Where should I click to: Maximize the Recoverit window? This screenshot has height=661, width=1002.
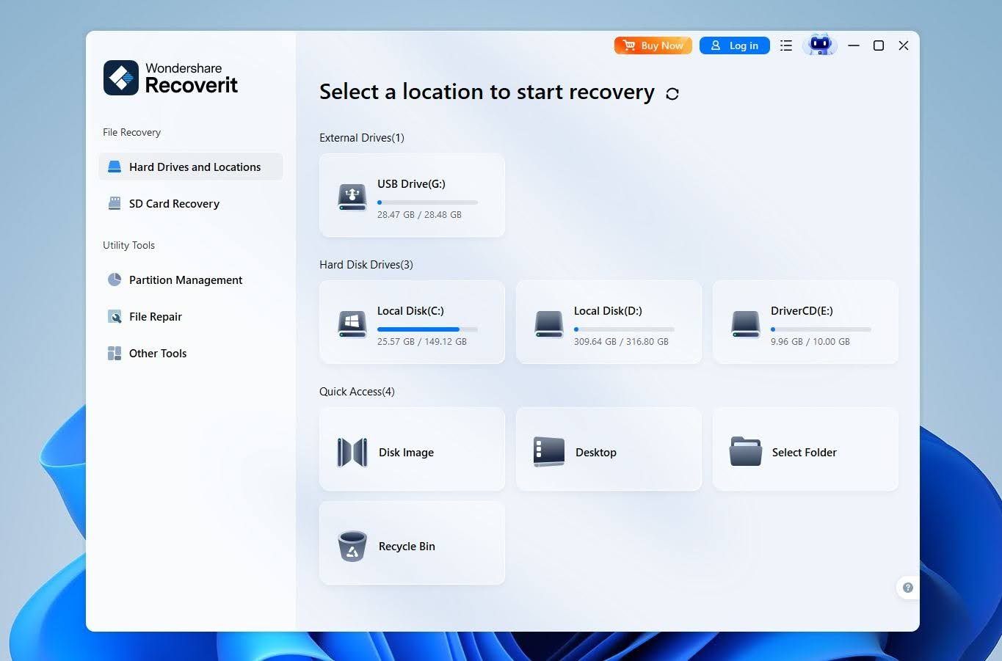click(879, 45)
